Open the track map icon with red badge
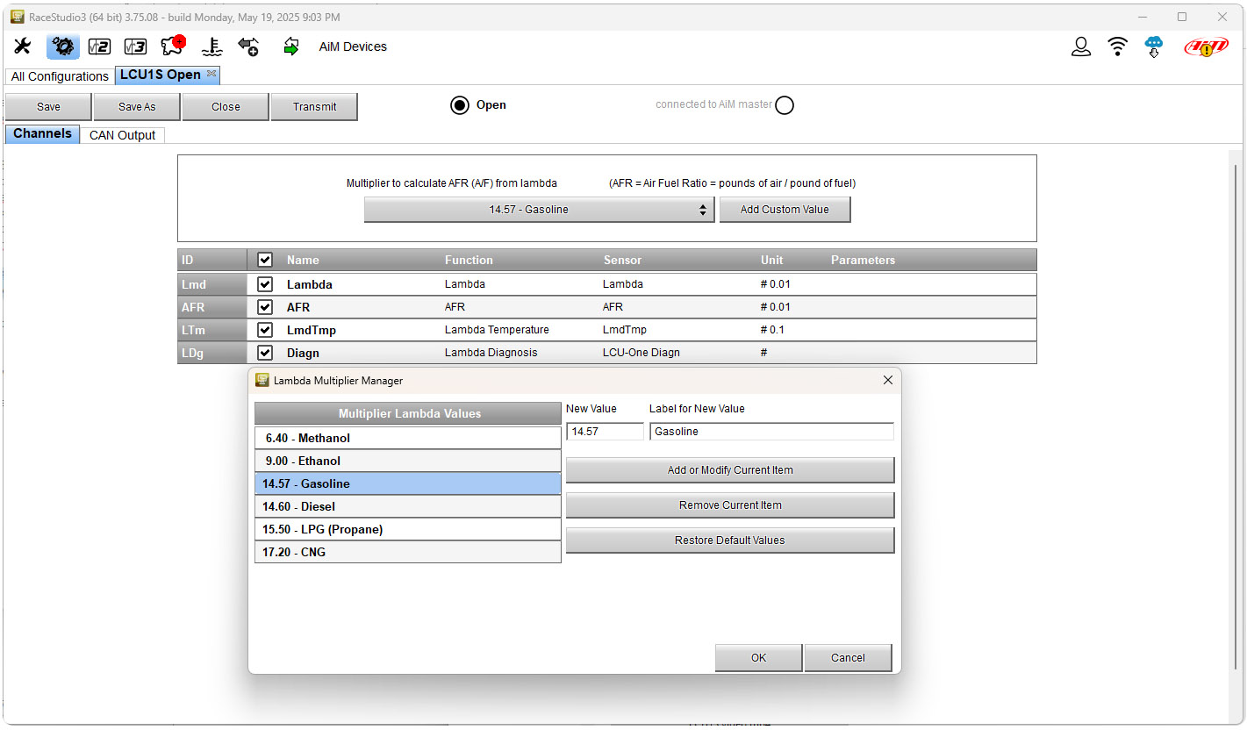Screen dimensions: 1247x730 [x=173, y=47]
